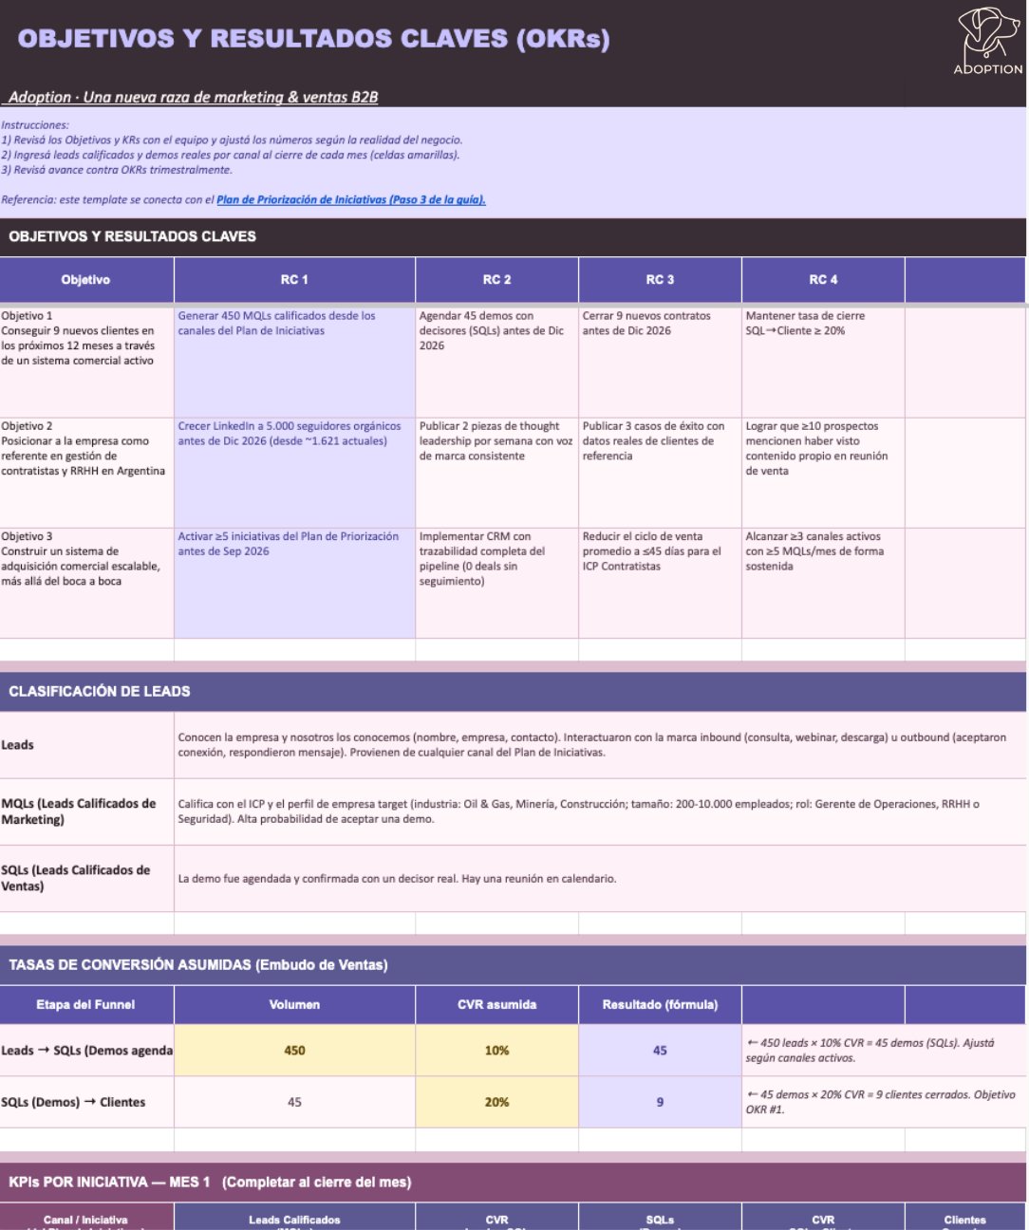The image size is (1029, 1230).
Task: Select the "Activar ≥5 iniciativas" cell
Action: click(x=294, y=583)
